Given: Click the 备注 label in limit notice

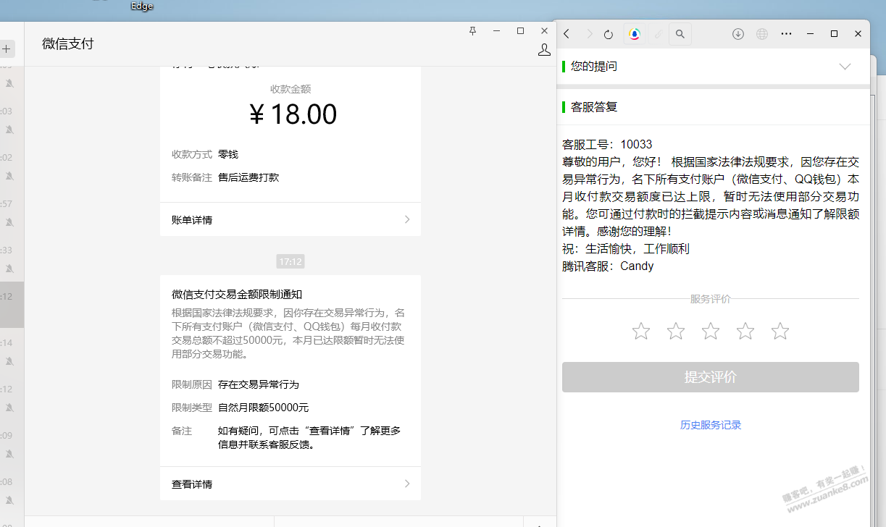Looking at the screenshot, I should 182,431.
